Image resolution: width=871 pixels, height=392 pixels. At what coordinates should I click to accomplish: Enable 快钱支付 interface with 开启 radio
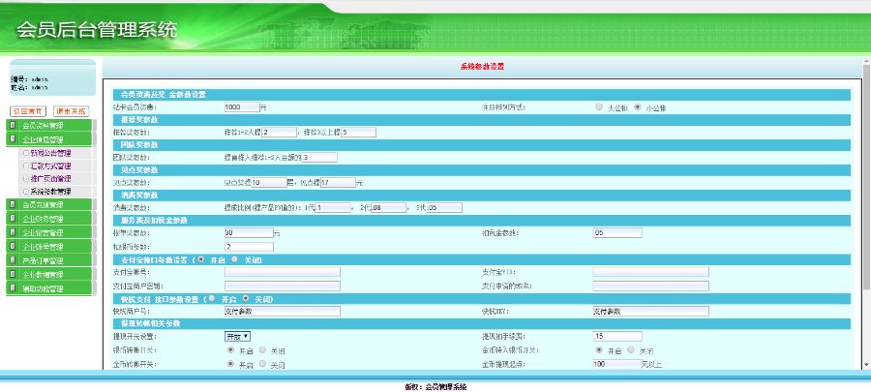point(211,298)
